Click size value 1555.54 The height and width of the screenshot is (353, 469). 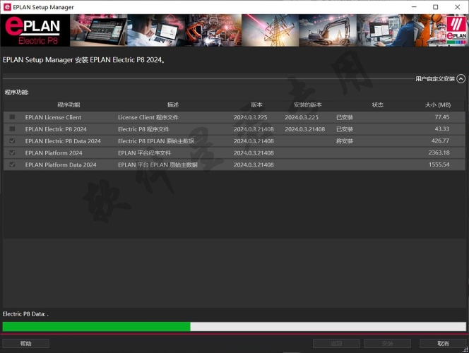[439, 164]
